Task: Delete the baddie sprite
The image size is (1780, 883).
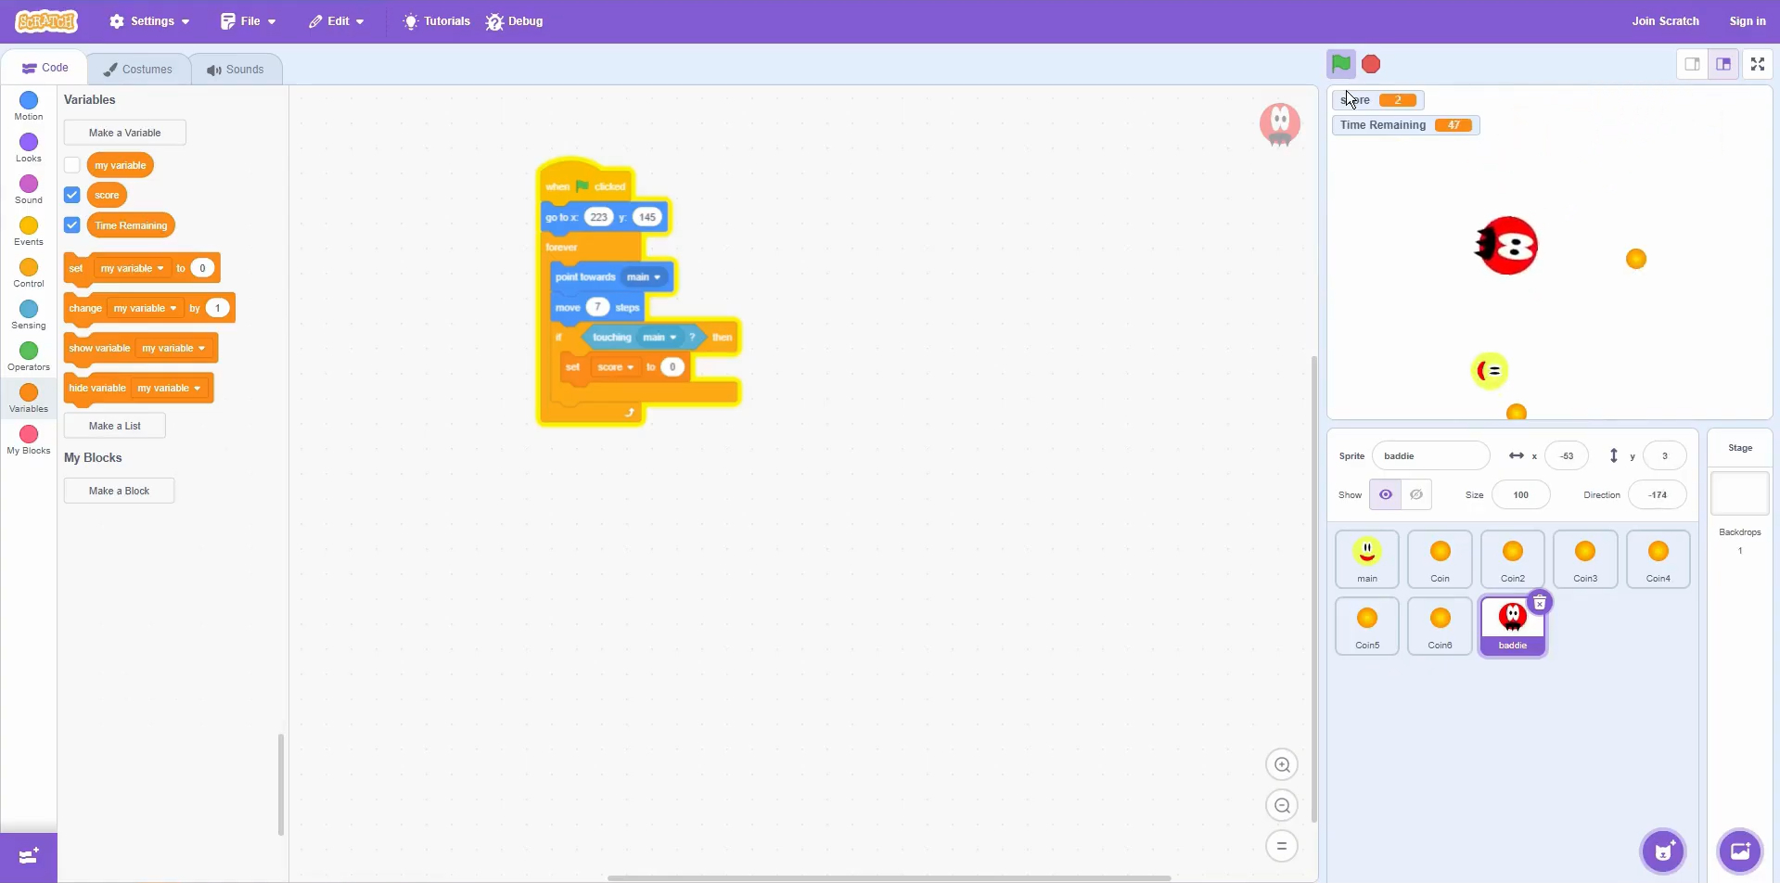Action: click(x=1540, y=604)
